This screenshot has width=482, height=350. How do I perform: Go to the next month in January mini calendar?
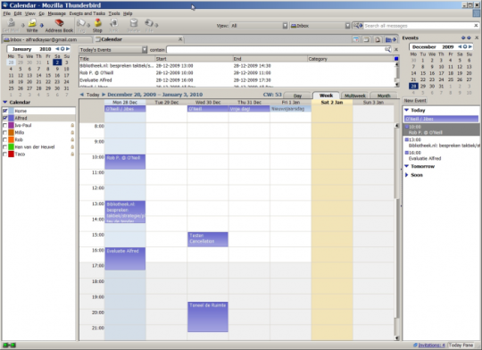(x=68, y=49)
